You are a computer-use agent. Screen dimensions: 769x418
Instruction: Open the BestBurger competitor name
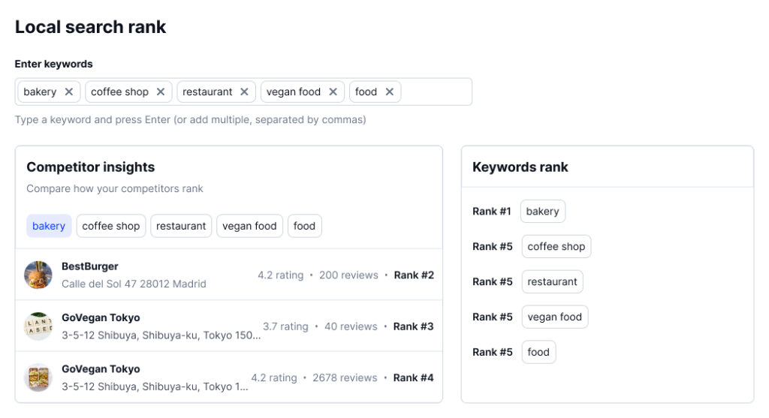89,266
